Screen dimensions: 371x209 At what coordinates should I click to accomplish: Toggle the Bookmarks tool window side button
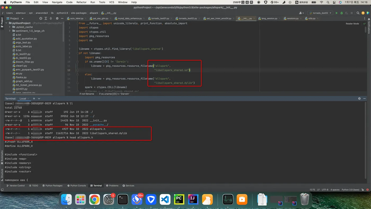(2, 157)
